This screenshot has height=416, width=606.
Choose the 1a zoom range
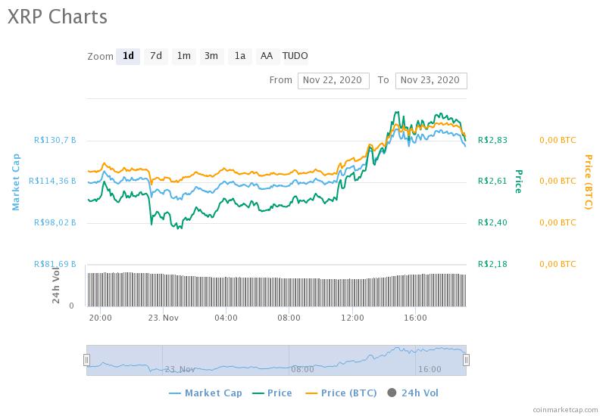coord(239,56)
